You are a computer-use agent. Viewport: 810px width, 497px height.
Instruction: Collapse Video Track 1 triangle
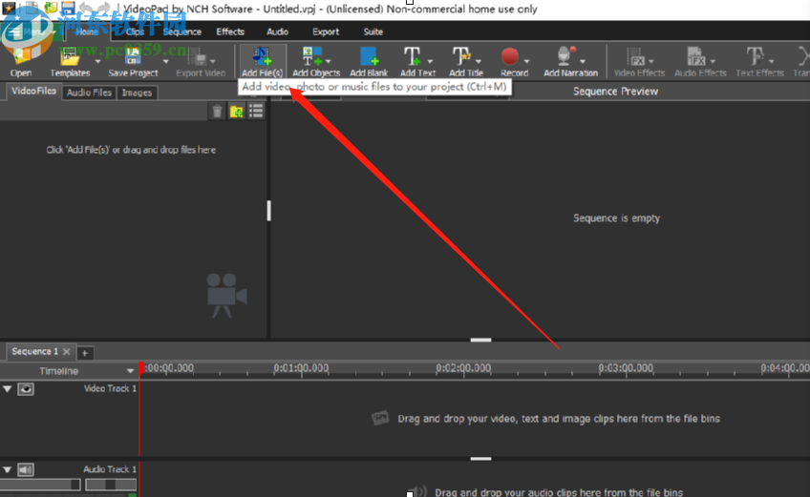[8, 388]
